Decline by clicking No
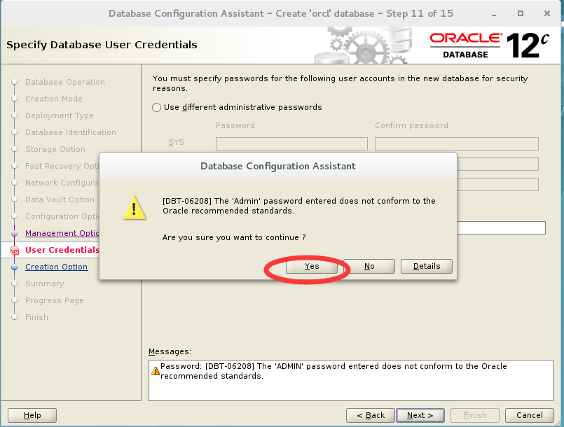This screenshot has width=564, height=427. [x=369, y=266]
